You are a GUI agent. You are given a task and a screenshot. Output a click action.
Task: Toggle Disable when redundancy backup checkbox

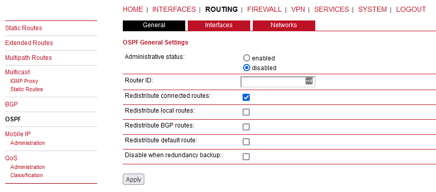click(x=246, y=157)
